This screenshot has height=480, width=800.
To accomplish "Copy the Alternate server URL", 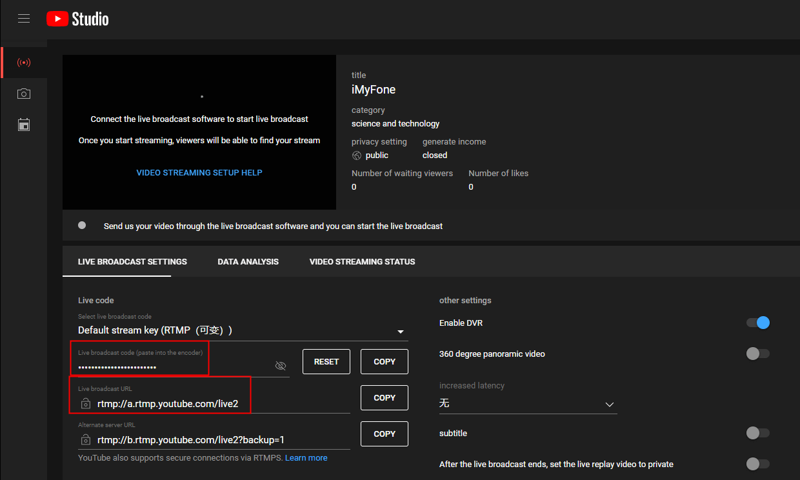I will tap(385, 434).
